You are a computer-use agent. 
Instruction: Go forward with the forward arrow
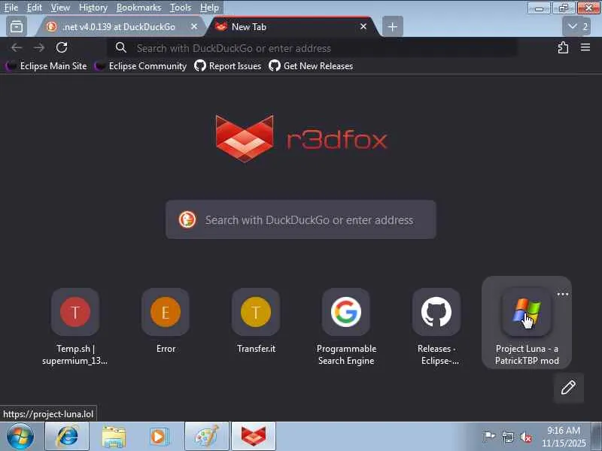click(x=39, y=47)
